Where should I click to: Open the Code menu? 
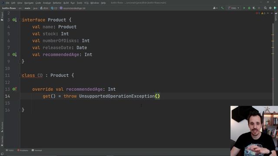pos(38,3)
